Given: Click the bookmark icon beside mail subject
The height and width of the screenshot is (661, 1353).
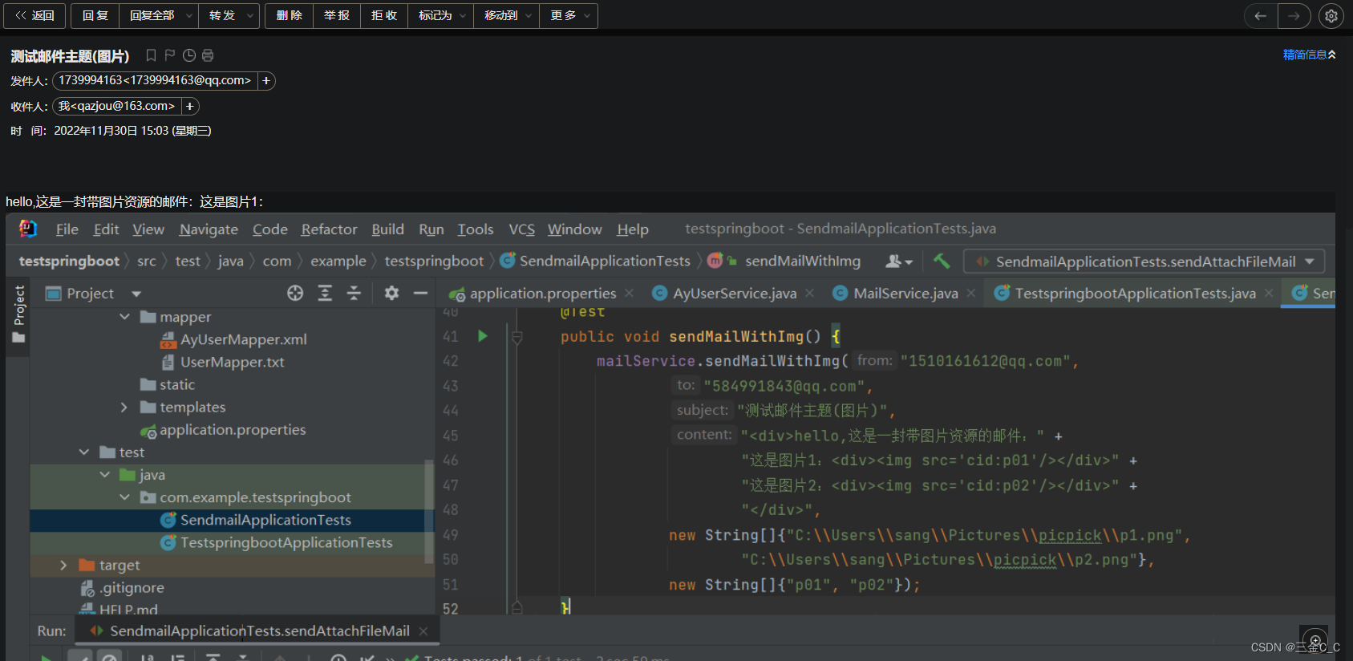Looking at the screenshot, I should click(151, 55).
